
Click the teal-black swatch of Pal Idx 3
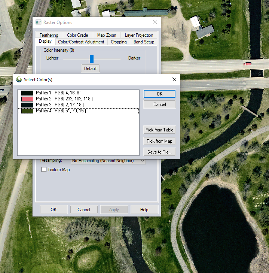27,105
